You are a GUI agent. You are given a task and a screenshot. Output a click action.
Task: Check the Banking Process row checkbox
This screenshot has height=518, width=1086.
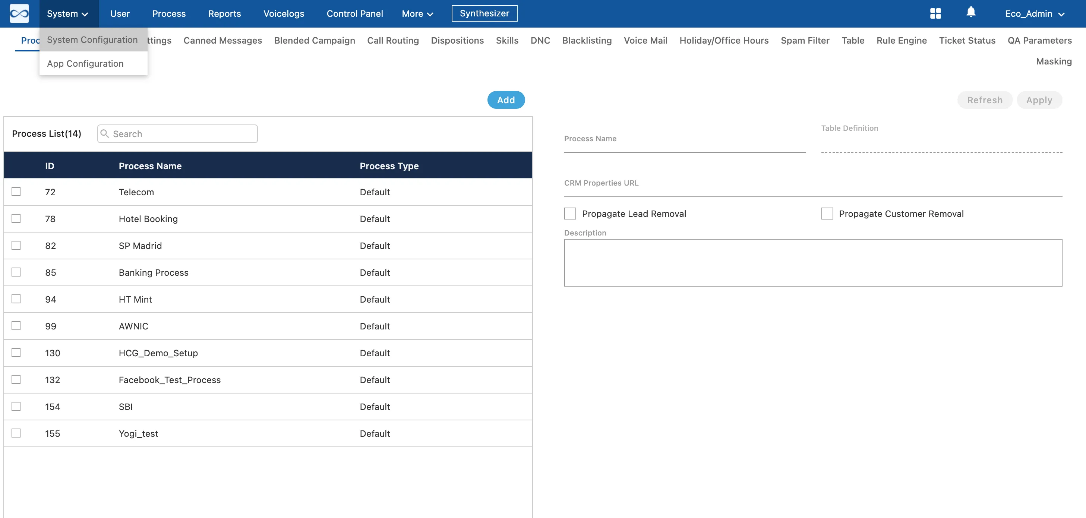point(16,272)
